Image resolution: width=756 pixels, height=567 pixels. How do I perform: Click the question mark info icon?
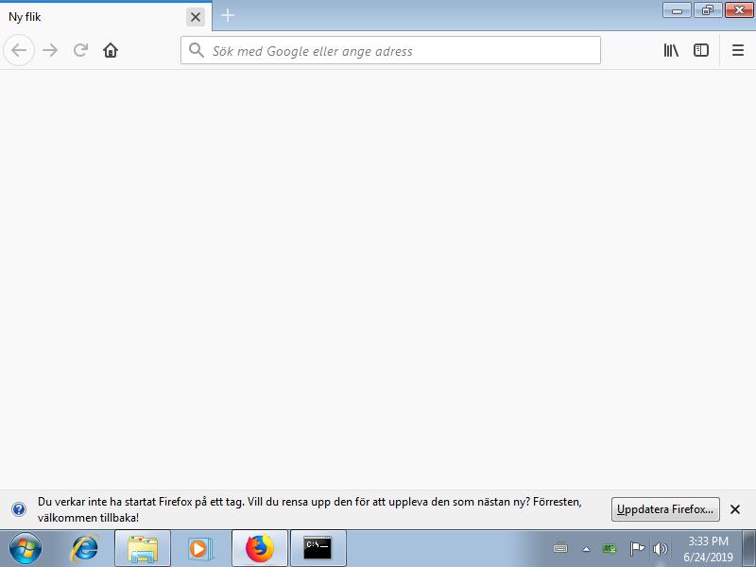click(19, 509)
